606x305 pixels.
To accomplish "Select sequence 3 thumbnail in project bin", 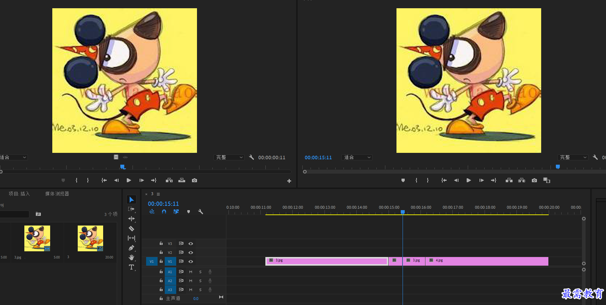I will (90, 238).
